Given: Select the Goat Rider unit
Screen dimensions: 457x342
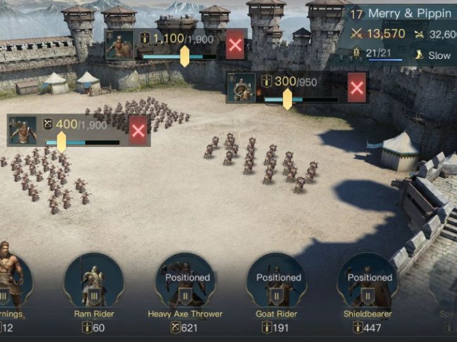Looking at the screenshot, I should (x=276, y=281).
